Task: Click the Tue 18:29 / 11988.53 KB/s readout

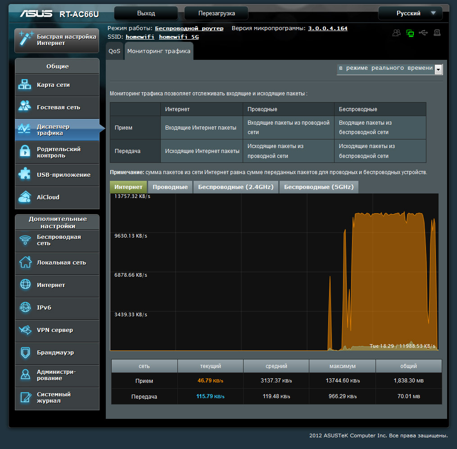Action: 402,346
